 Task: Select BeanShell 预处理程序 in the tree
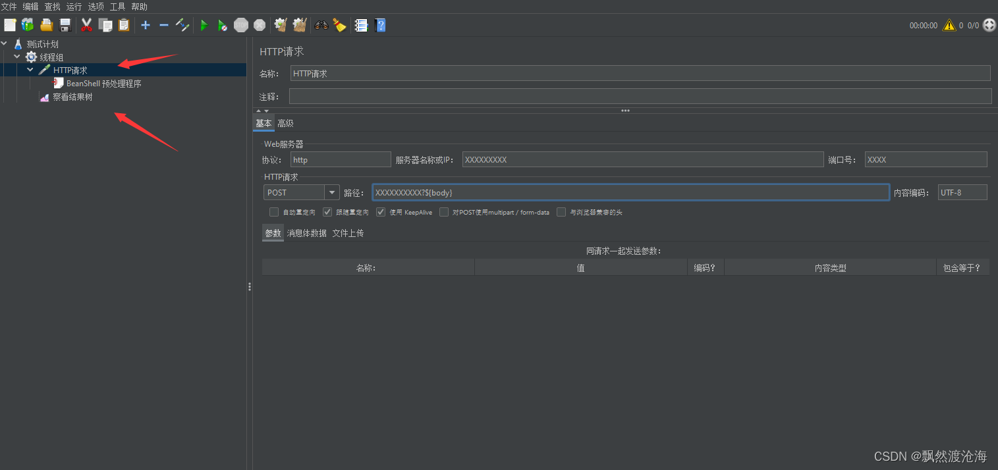pos(104,84)
